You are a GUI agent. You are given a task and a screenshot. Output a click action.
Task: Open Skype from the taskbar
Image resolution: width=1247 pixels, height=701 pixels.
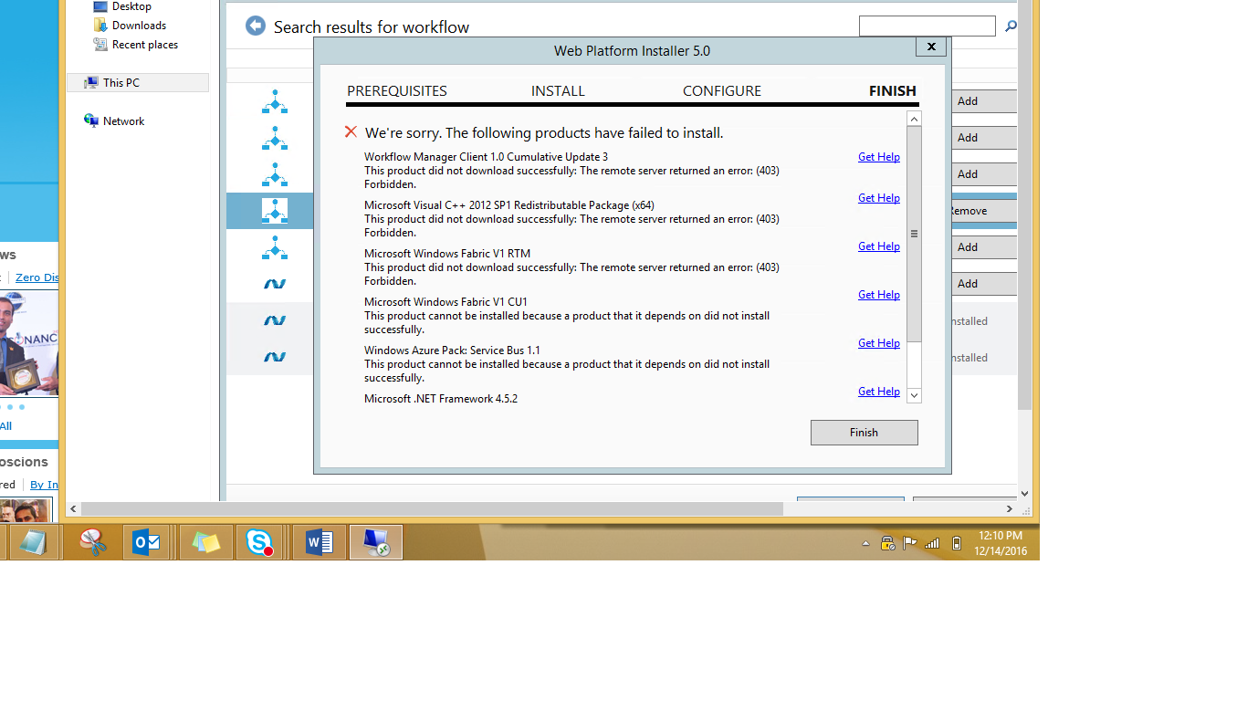click(x=260, y=542)
